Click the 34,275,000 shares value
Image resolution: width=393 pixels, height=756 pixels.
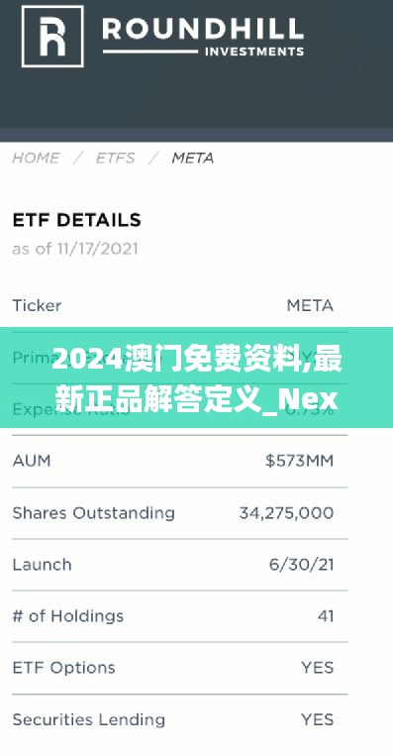coord(286,513)
